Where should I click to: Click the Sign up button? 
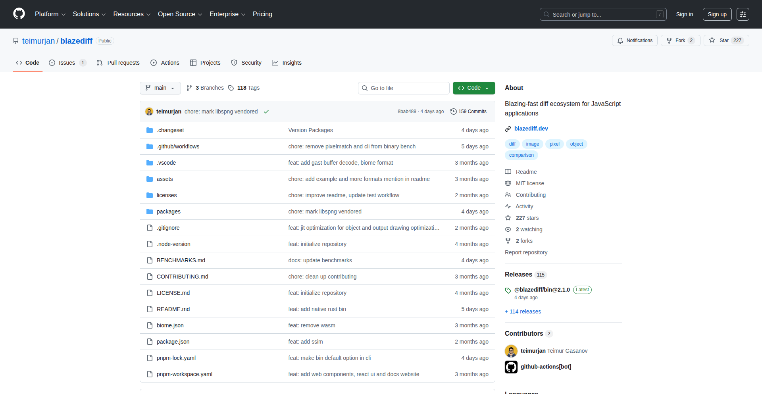tap(717, 14)
